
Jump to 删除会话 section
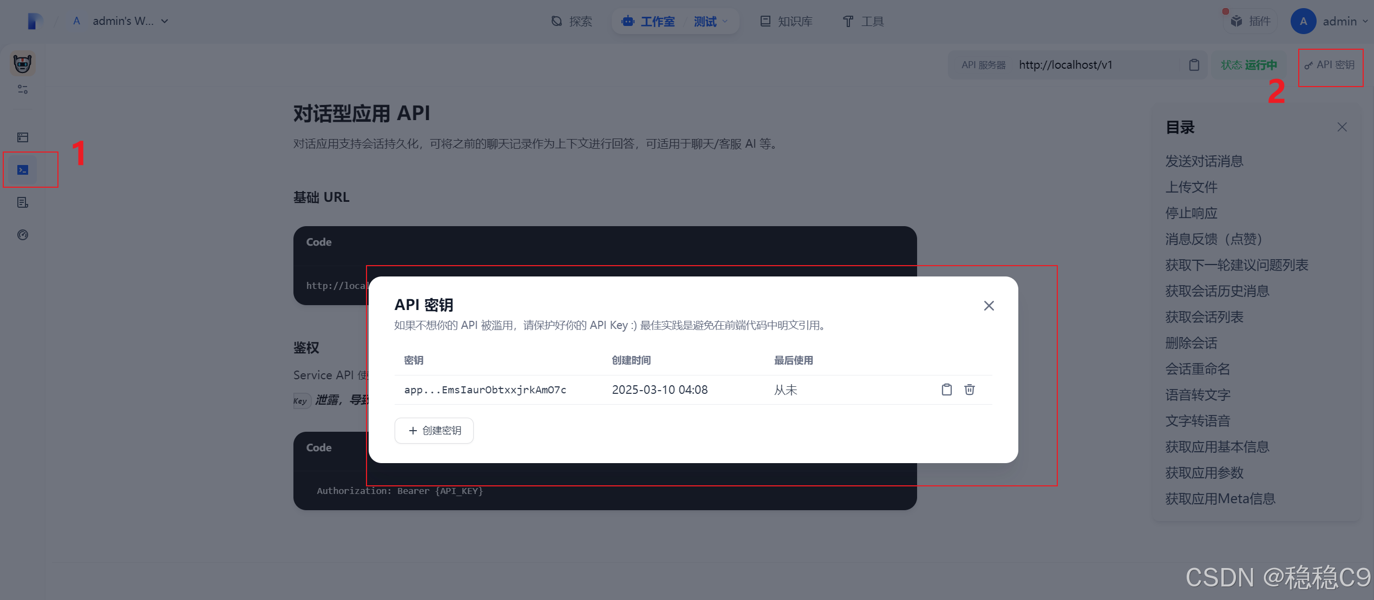point(1191,343)
